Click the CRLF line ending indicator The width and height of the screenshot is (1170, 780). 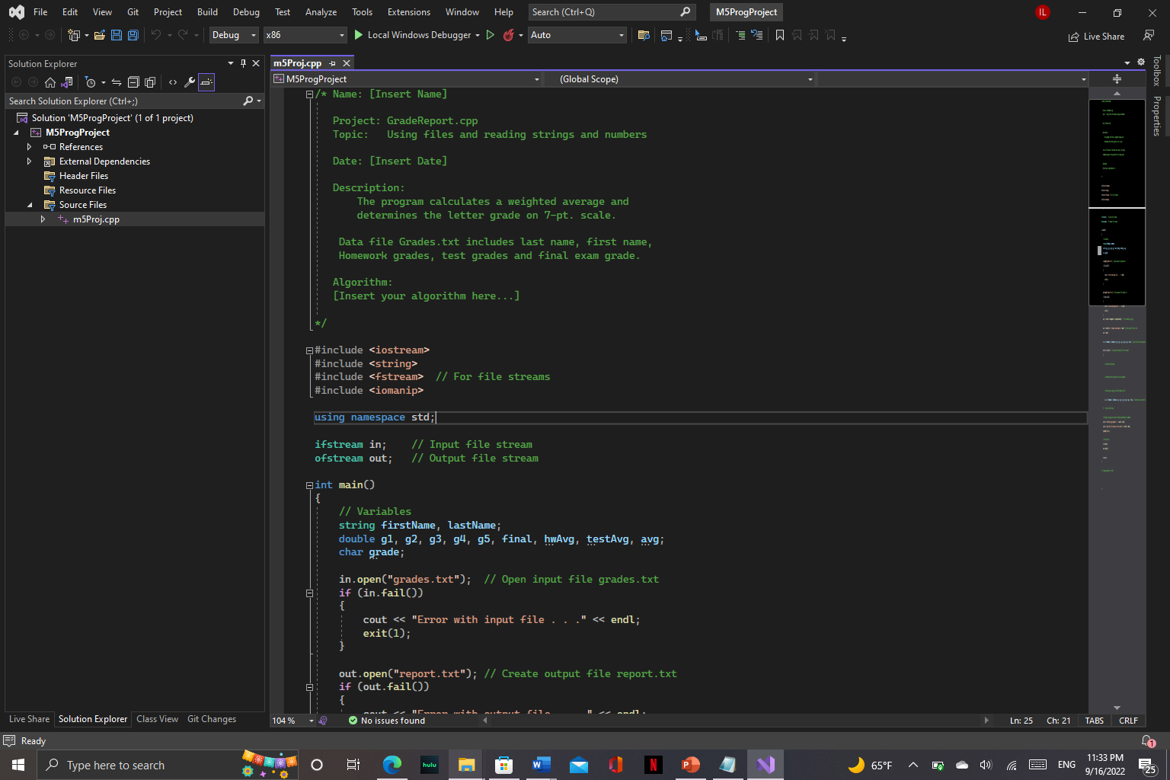coord(1128,721)
